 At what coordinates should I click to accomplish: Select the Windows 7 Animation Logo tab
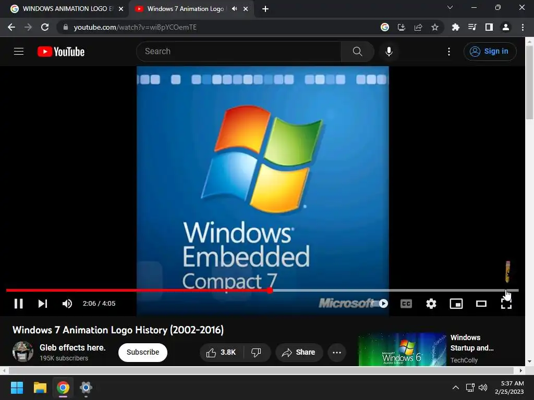coord(186,9)
